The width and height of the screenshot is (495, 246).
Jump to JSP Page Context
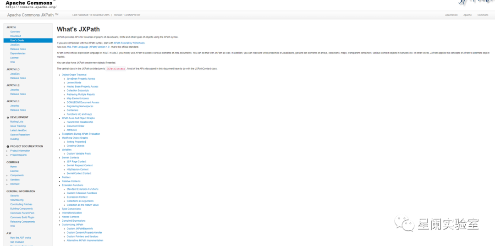coord(77,161)
